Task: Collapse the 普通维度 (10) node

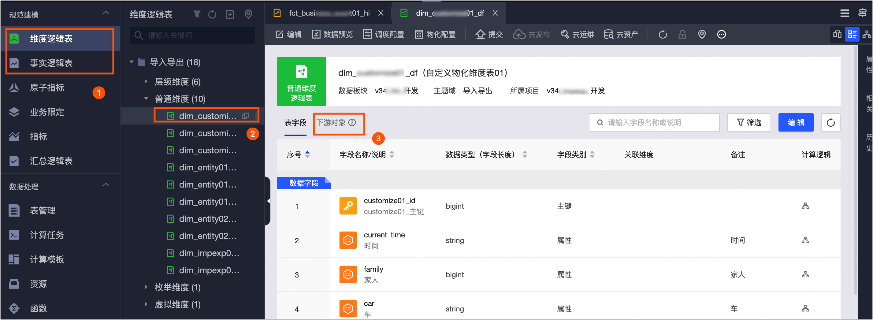Action: tap(146, 99)
